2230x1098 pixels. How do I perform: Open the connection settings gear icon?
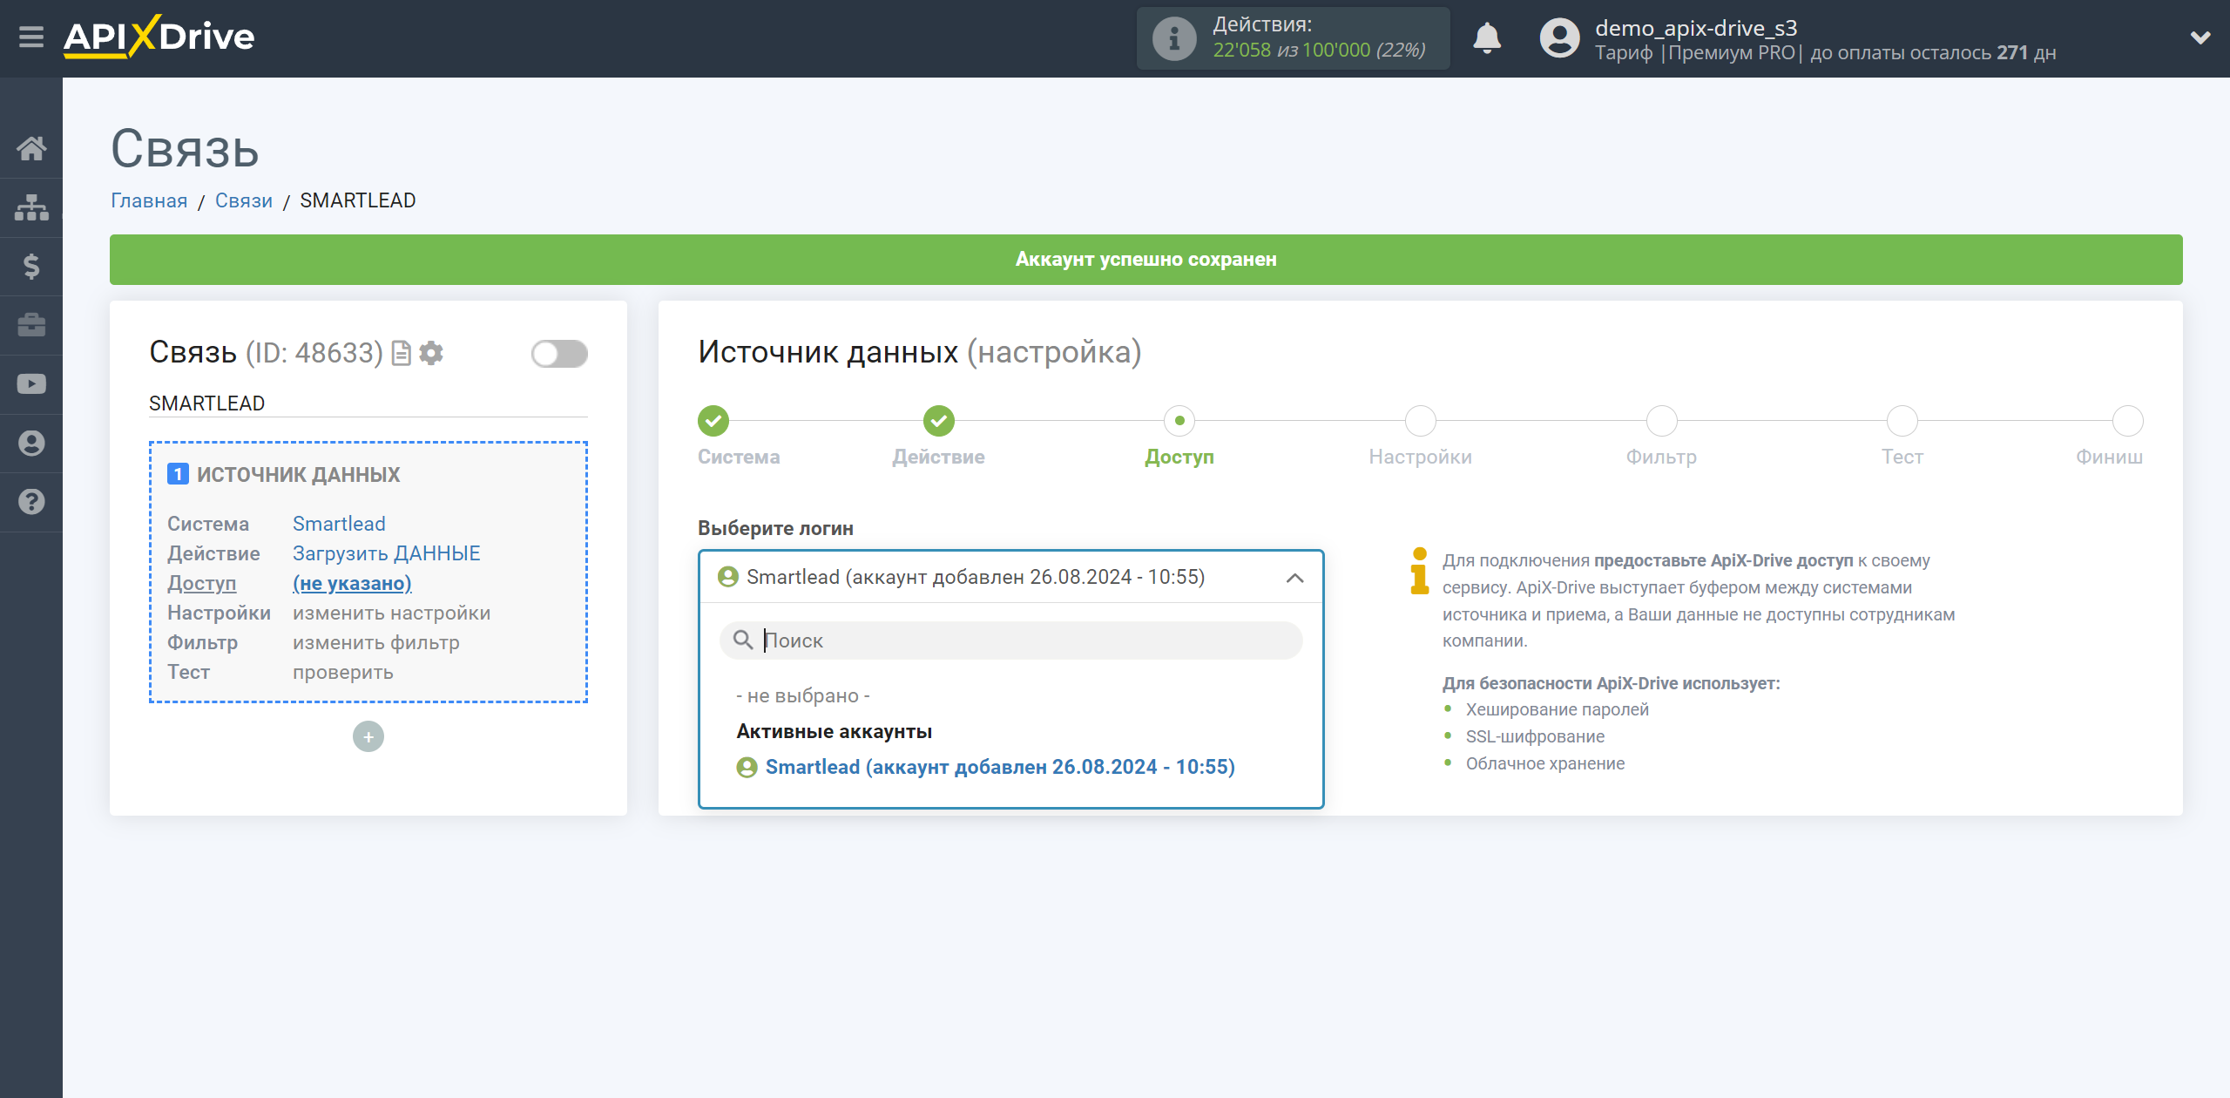click(431, 353)
